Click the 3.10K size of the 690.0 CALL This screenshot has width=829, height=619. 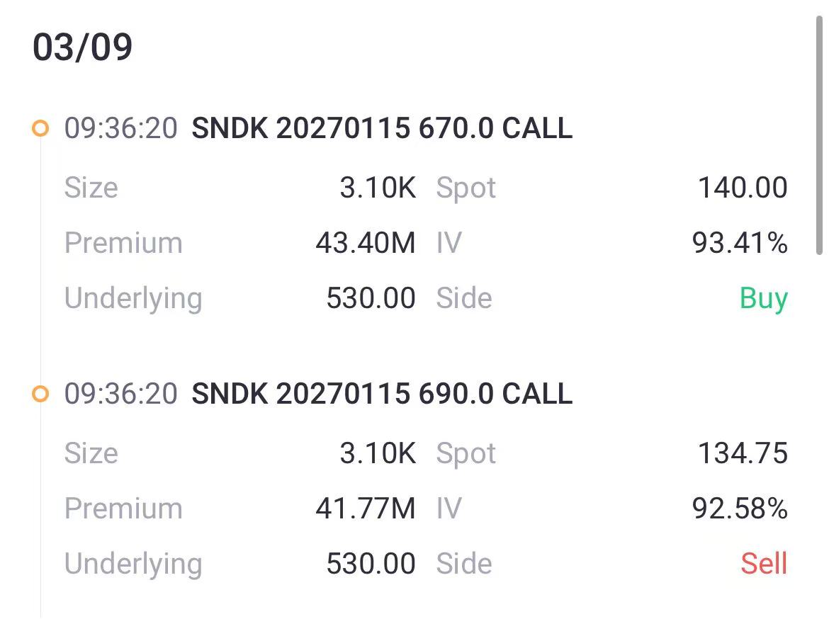(x=378, y=453)
